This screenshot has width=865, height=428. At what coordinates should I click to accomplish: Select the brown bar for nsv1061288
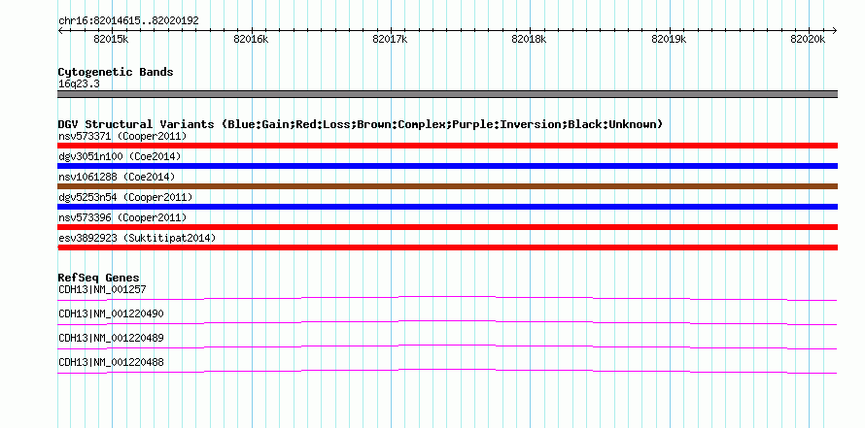click(447, 186)
